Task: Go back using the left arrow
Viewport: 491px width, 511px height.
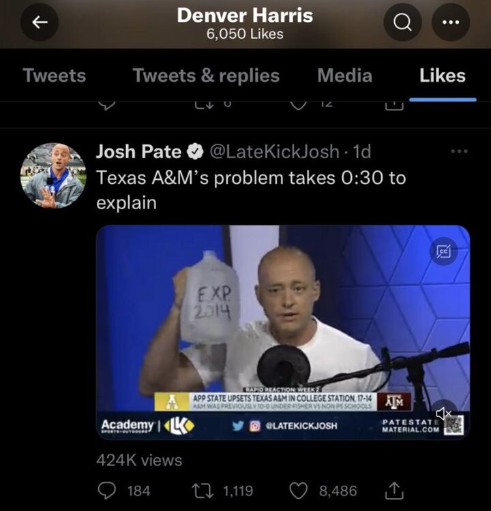Action: pyautogui.click(x=40, y=22)
